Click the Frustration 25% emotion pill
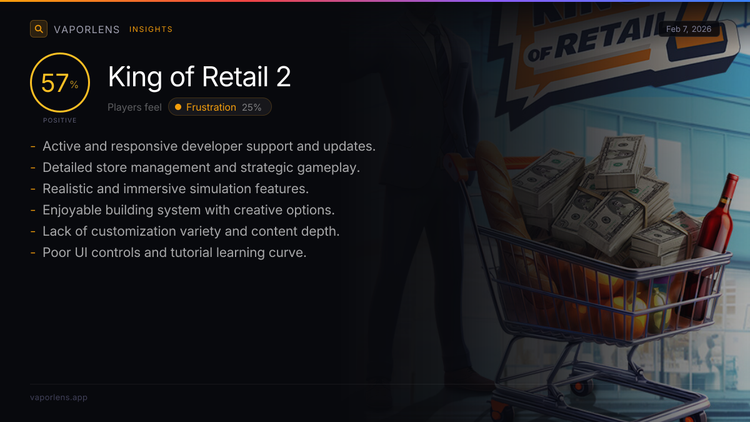Viewport: 750px width, 422px height. coord(220,107)
